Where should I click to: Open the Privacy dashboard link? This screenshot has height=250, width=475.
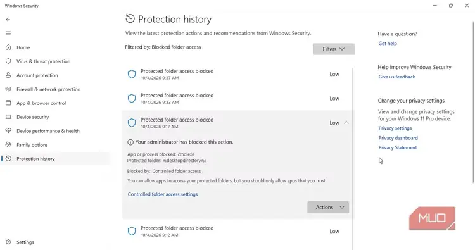click(x=398, y=138)
